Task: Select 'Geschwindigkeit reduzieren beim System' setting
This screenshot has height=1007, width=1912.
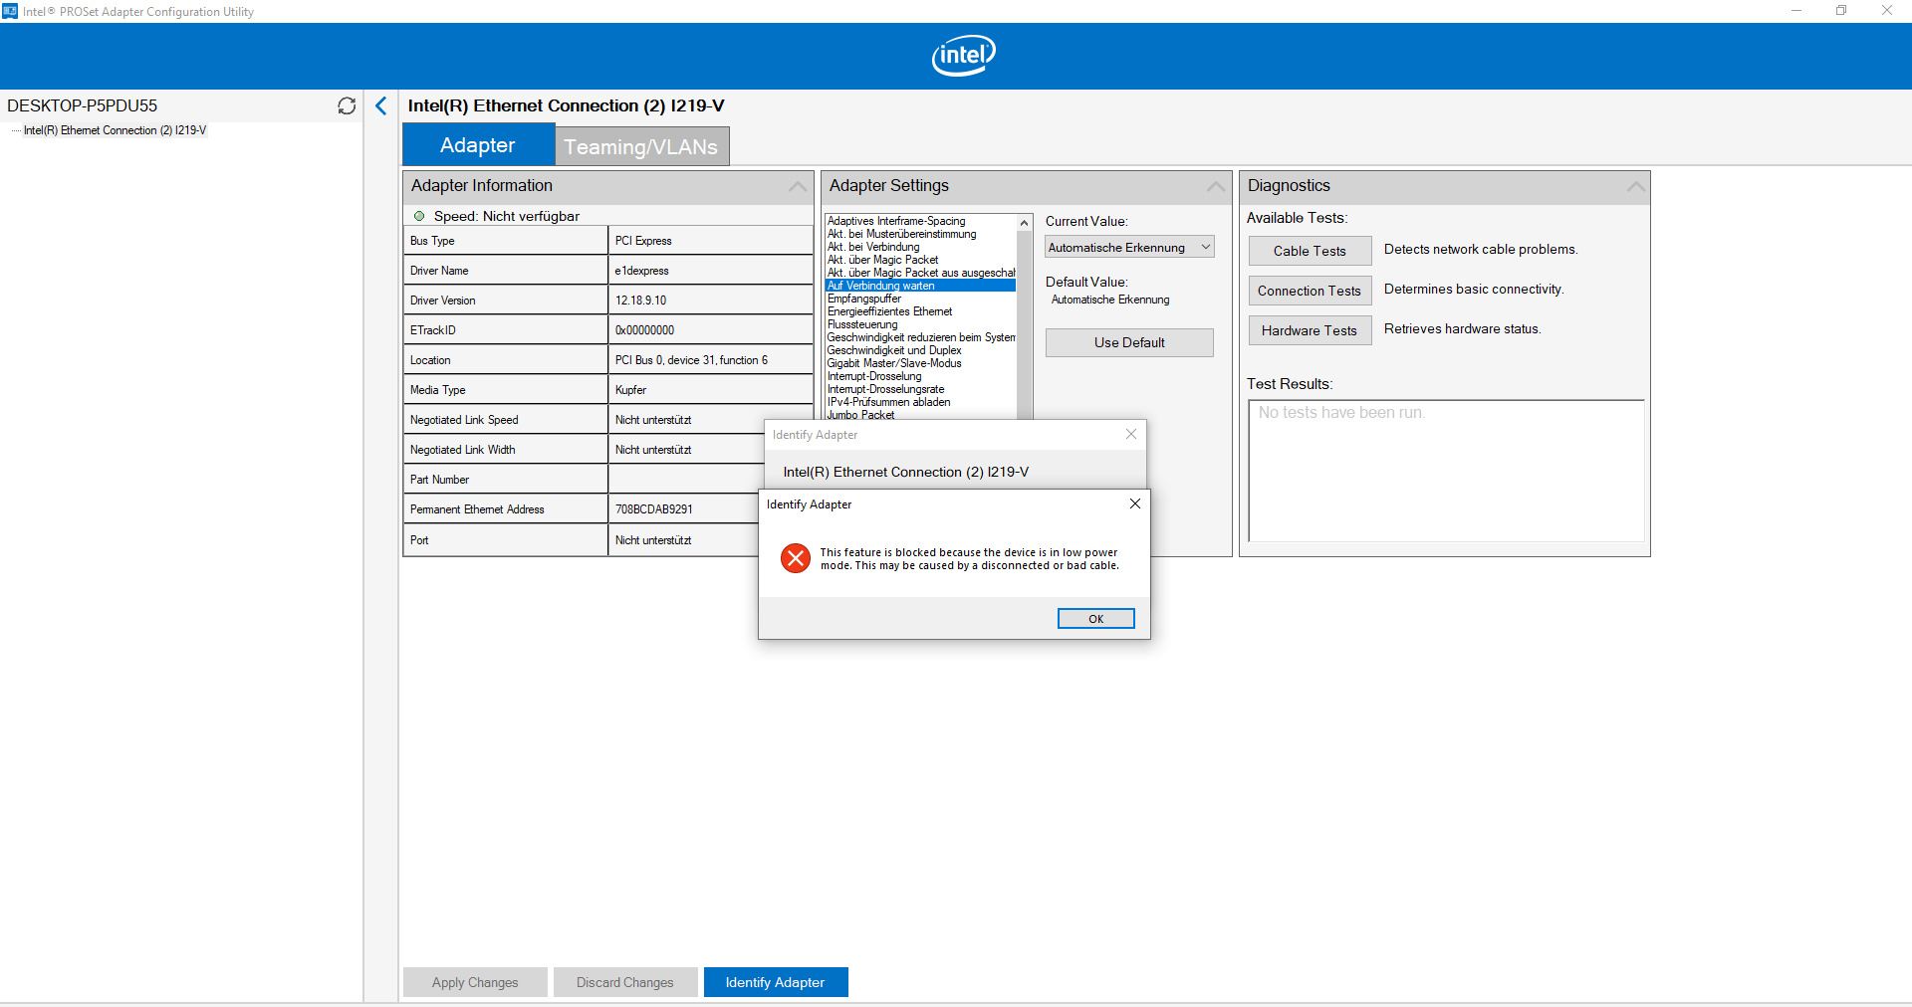Action: click(x=921, y=337)
